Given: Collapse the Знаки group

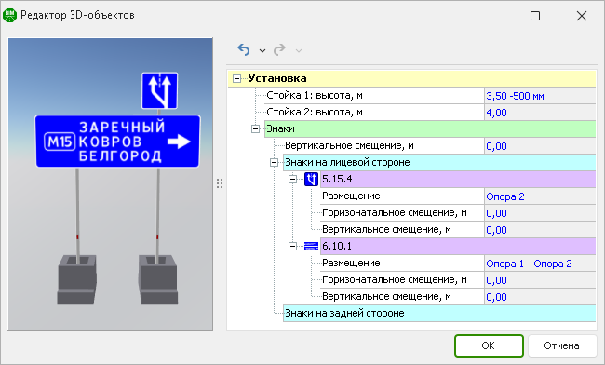Looking at the screenshot, I should (255, 128).
